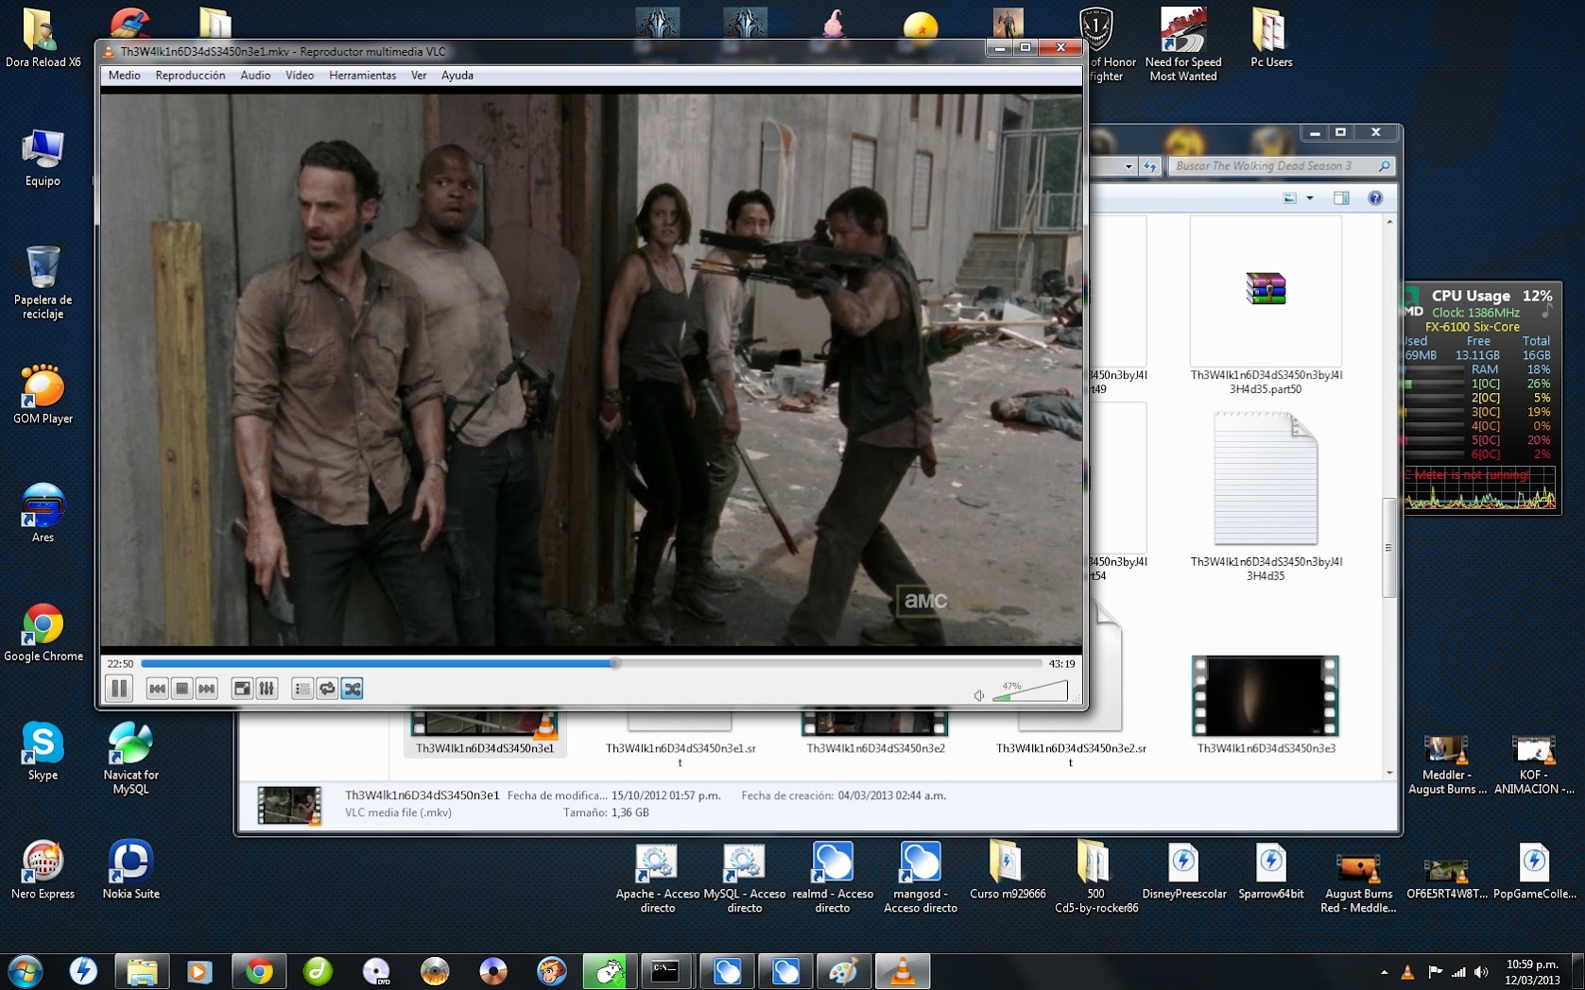This screenshot has height=990, width=1585.
Task: Skip to previous media in VLC
Action: pyautogui.click(x=158, y=689)
